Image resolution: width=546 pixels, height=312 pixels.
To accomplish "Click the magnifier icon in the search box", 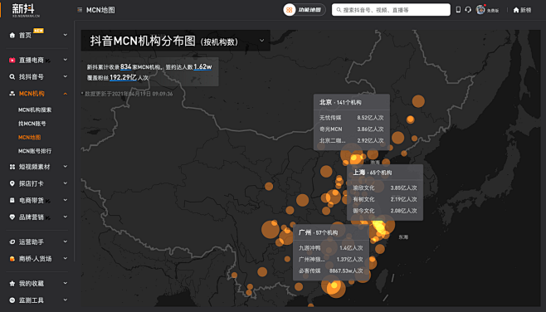I will click(x=339, y=10).
